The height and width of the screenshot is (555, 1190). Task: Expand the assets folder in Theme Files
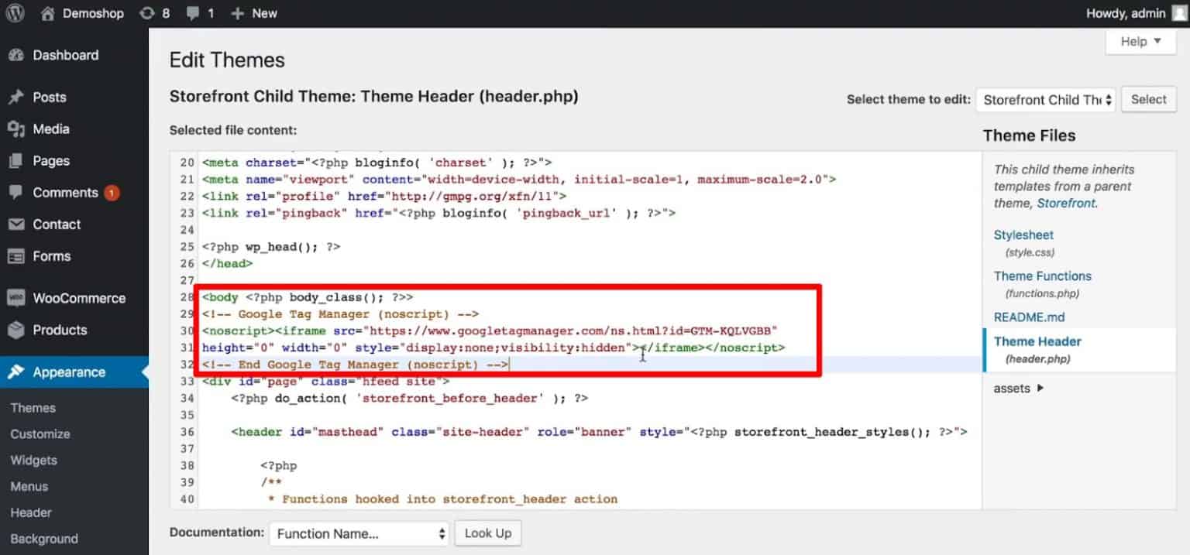[1013, 388]
